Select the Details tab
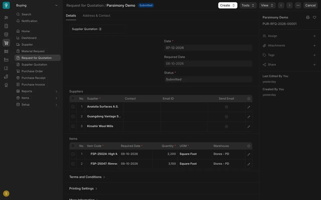Image resolution: width=321 pixels, height=200 pixels. [x=71, y=15]
